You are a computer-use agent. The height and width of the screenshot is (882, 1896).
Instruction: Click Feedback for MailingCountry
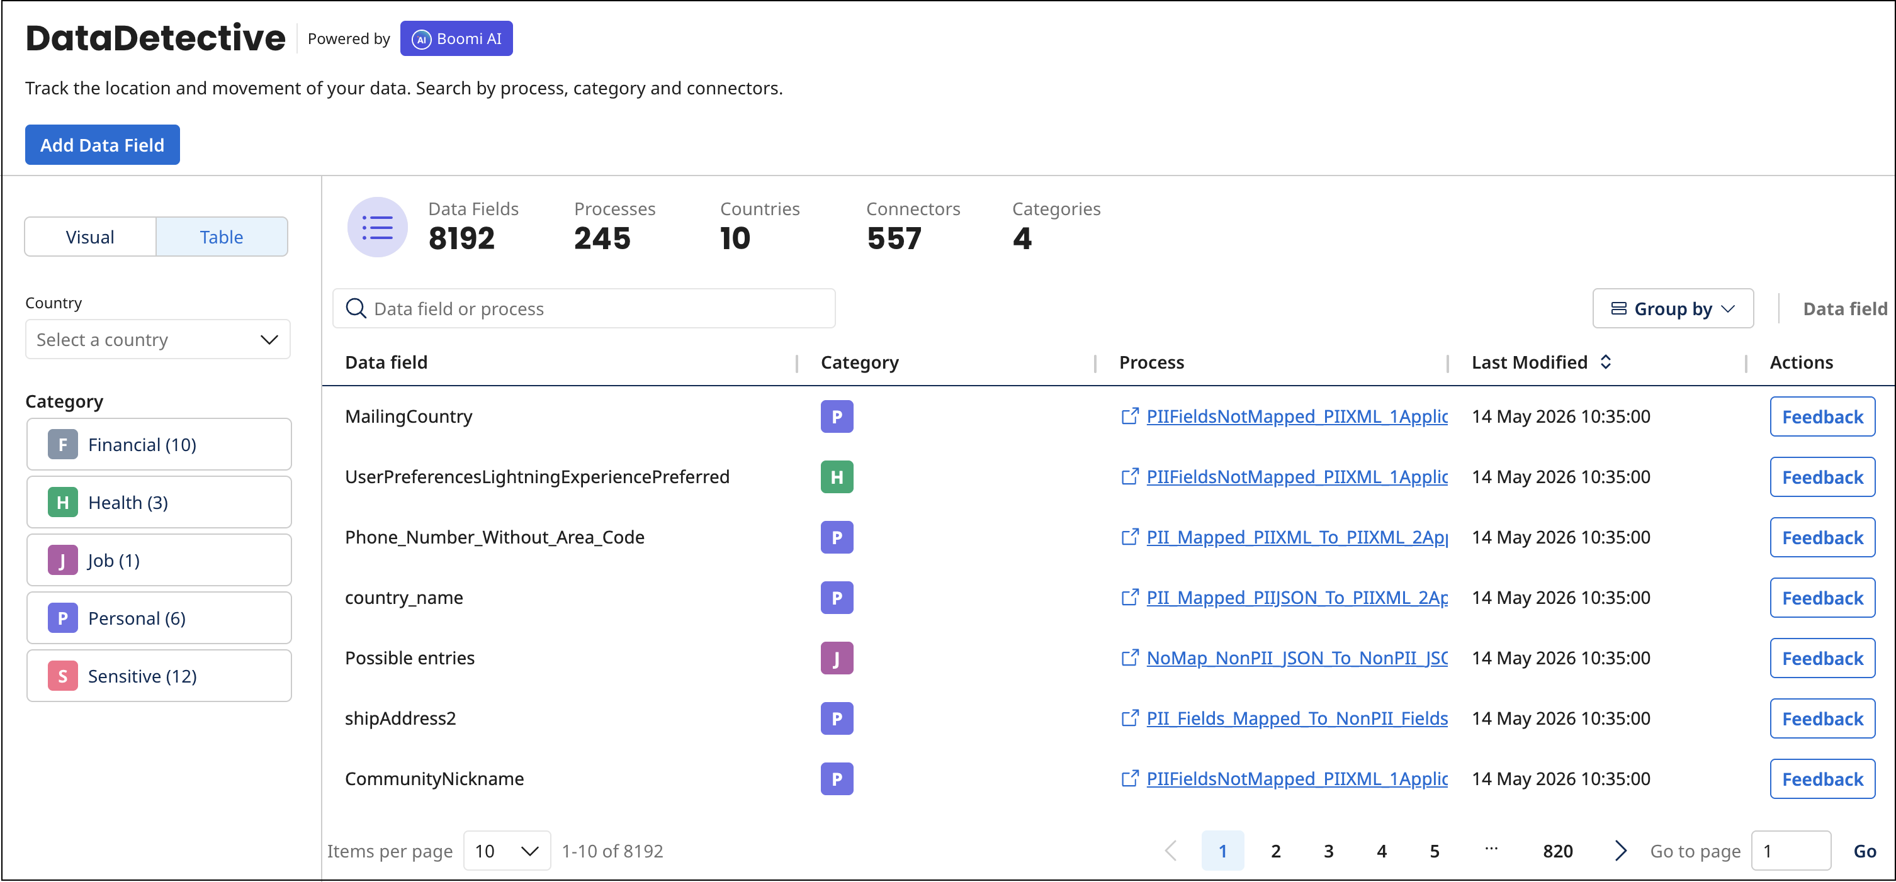1822,416
